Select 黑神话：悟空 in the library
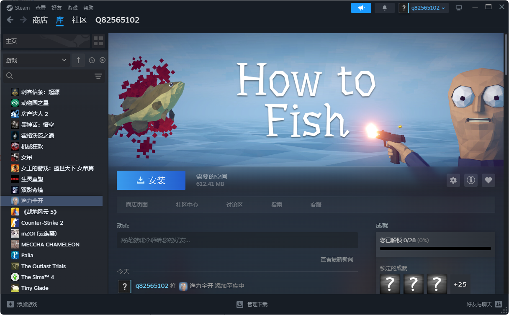 tap(51, 125)
